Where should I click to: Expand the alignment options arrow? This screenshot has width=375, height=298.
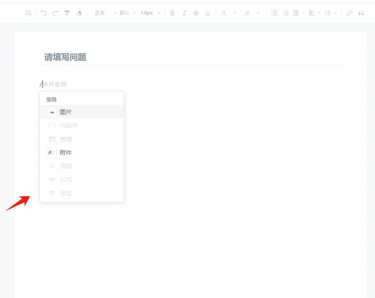coord(319,13)
